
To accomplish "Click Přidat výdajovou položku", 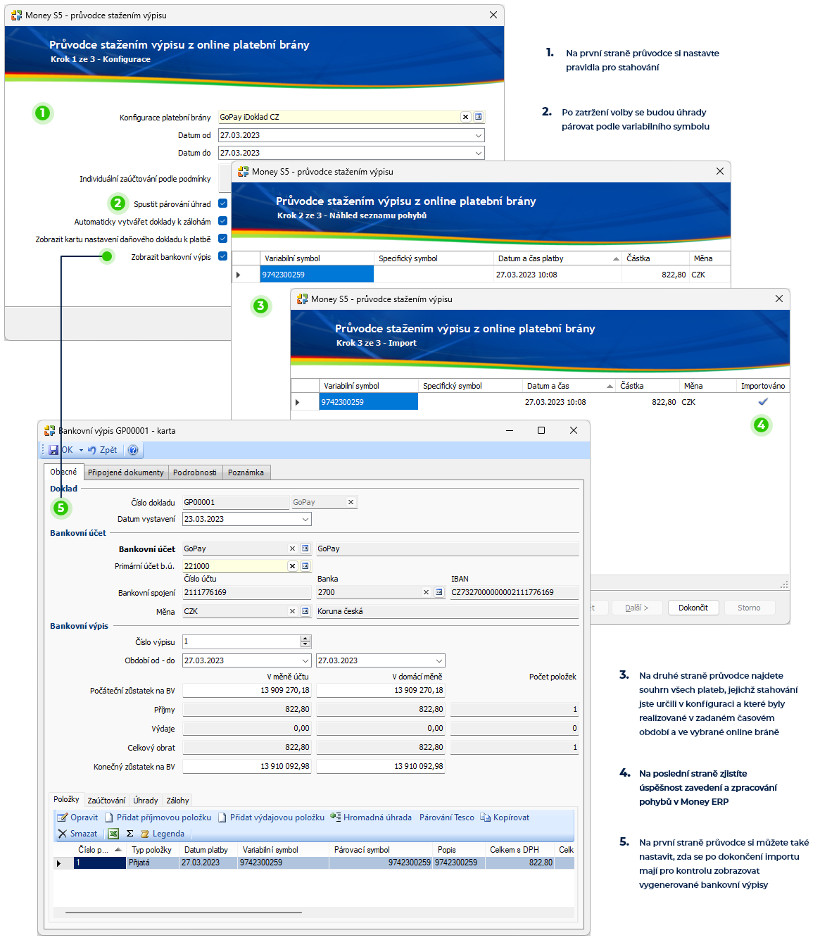I will pos(271,817).
